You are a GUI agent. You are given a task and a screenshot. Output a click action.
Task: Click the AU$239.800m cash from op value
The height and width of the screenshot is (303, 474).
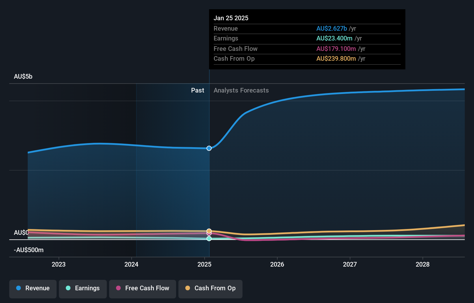point(336,59)
